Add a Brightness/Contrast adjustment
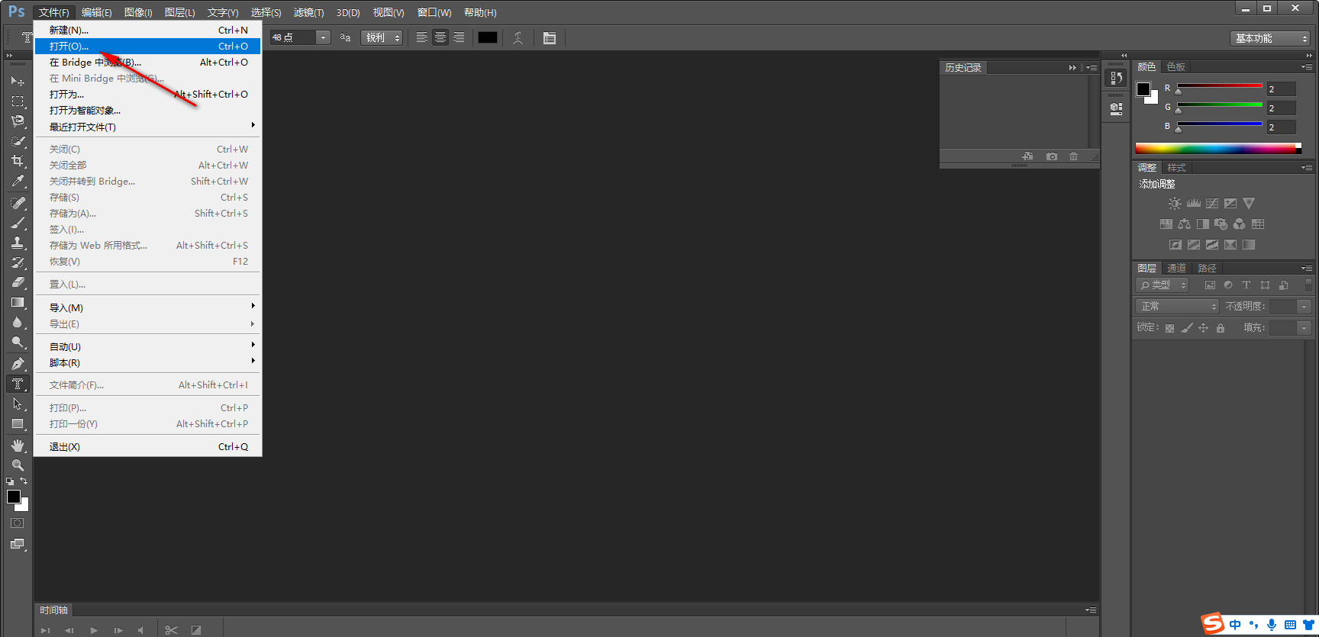The height and width of the screenshot is (637, 1319). tap(1175, 204)
